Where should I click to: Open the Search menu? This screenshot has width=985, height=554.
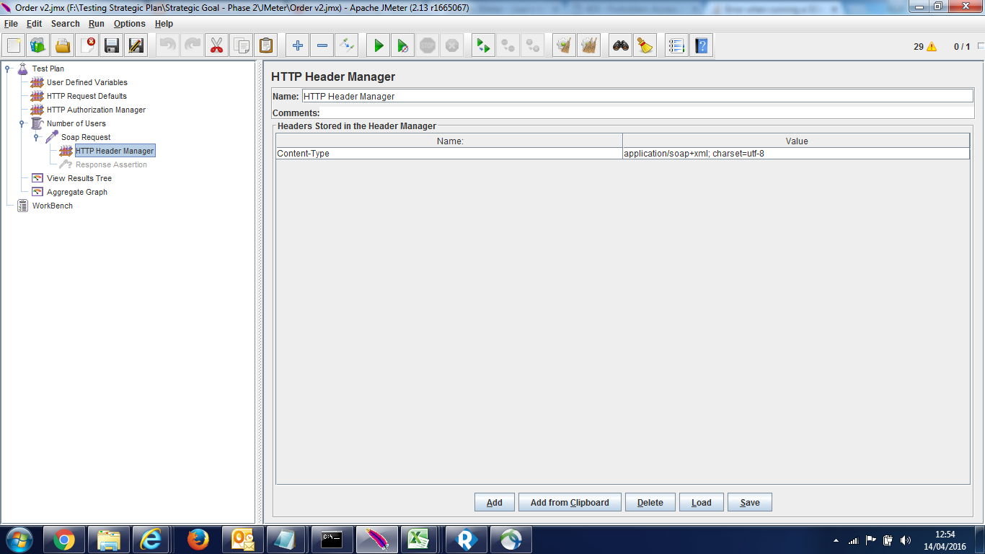click(x=65, y=24)
